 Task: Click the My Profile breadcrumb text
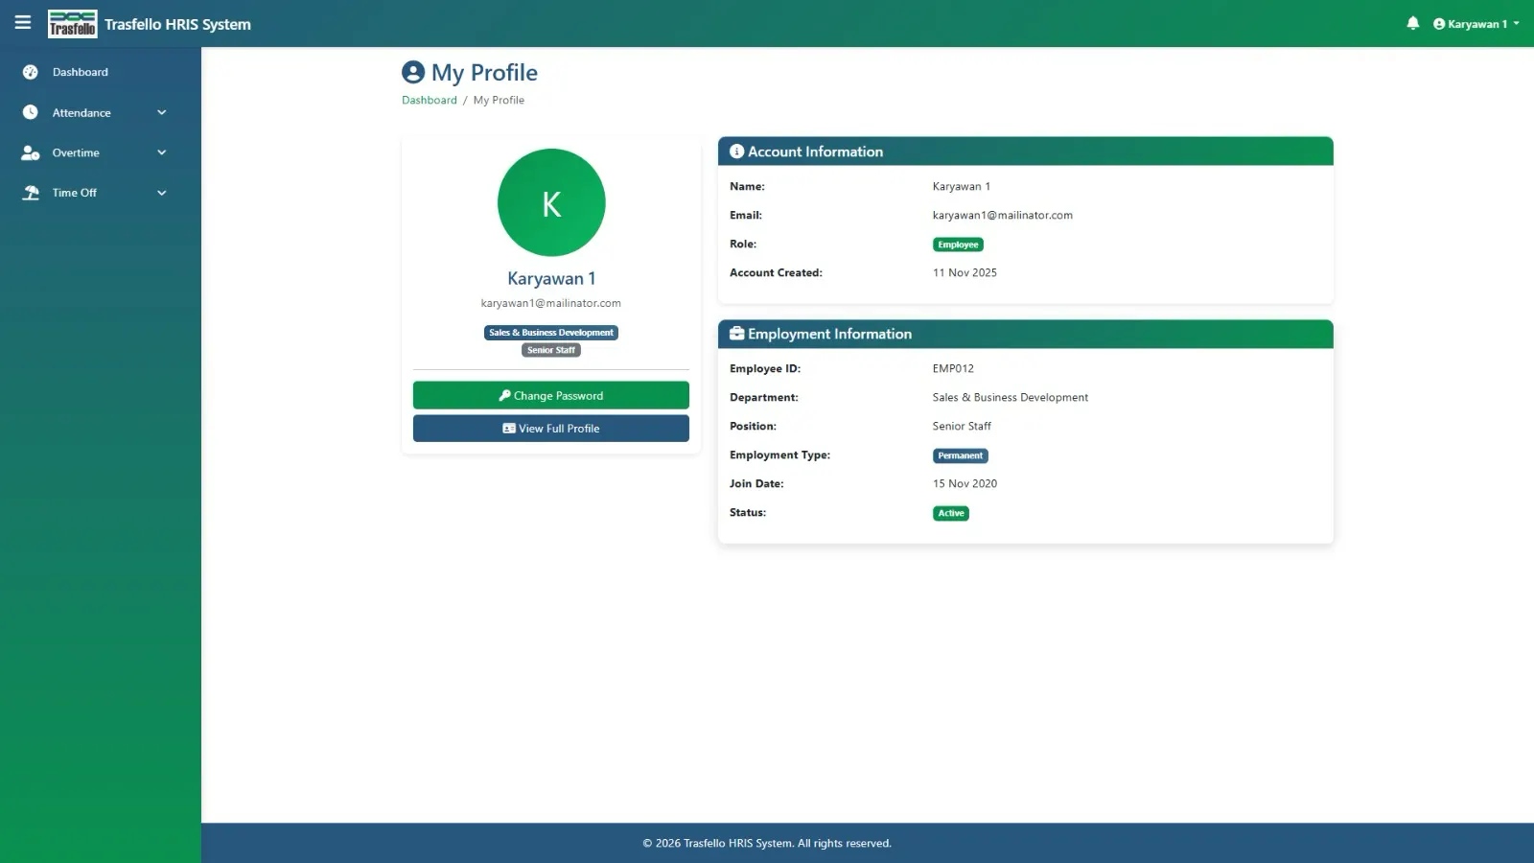(499, 100)
